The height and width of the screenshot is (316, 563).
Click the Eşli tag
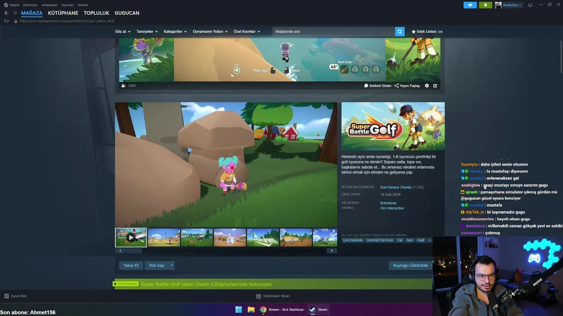coord(400,240)
